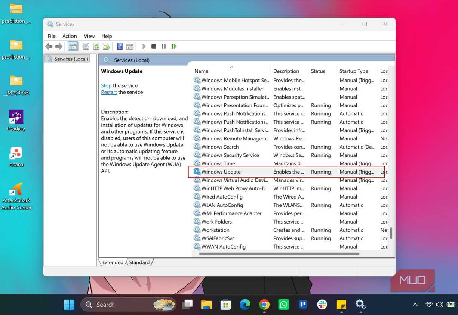Open Slack from the taskbar

click(x=322, y=305)
